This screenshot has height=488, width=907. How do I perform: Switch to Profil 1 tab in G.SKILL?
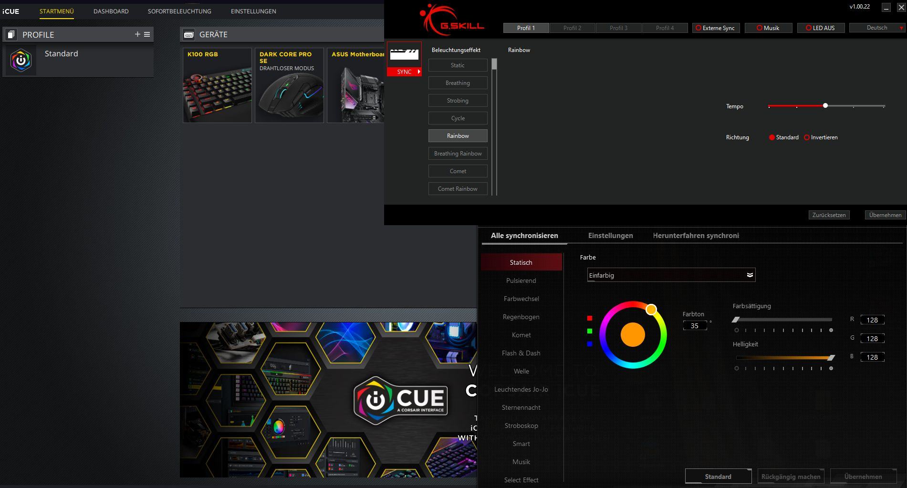pos(526,28)
